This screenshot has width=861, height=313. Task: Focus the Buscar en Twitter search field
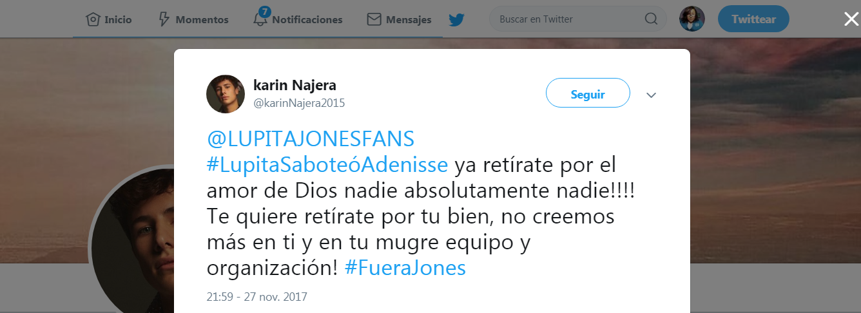coord(567,19)
